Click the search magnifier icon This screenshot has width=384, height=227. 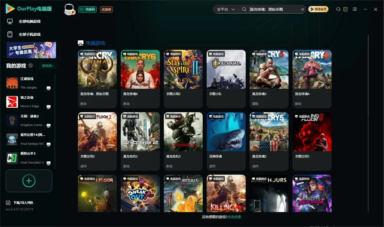point(244,9)
